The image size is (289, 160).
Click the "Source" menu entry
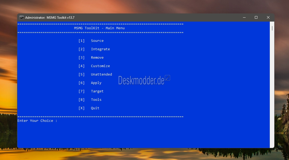pos(97,41)
